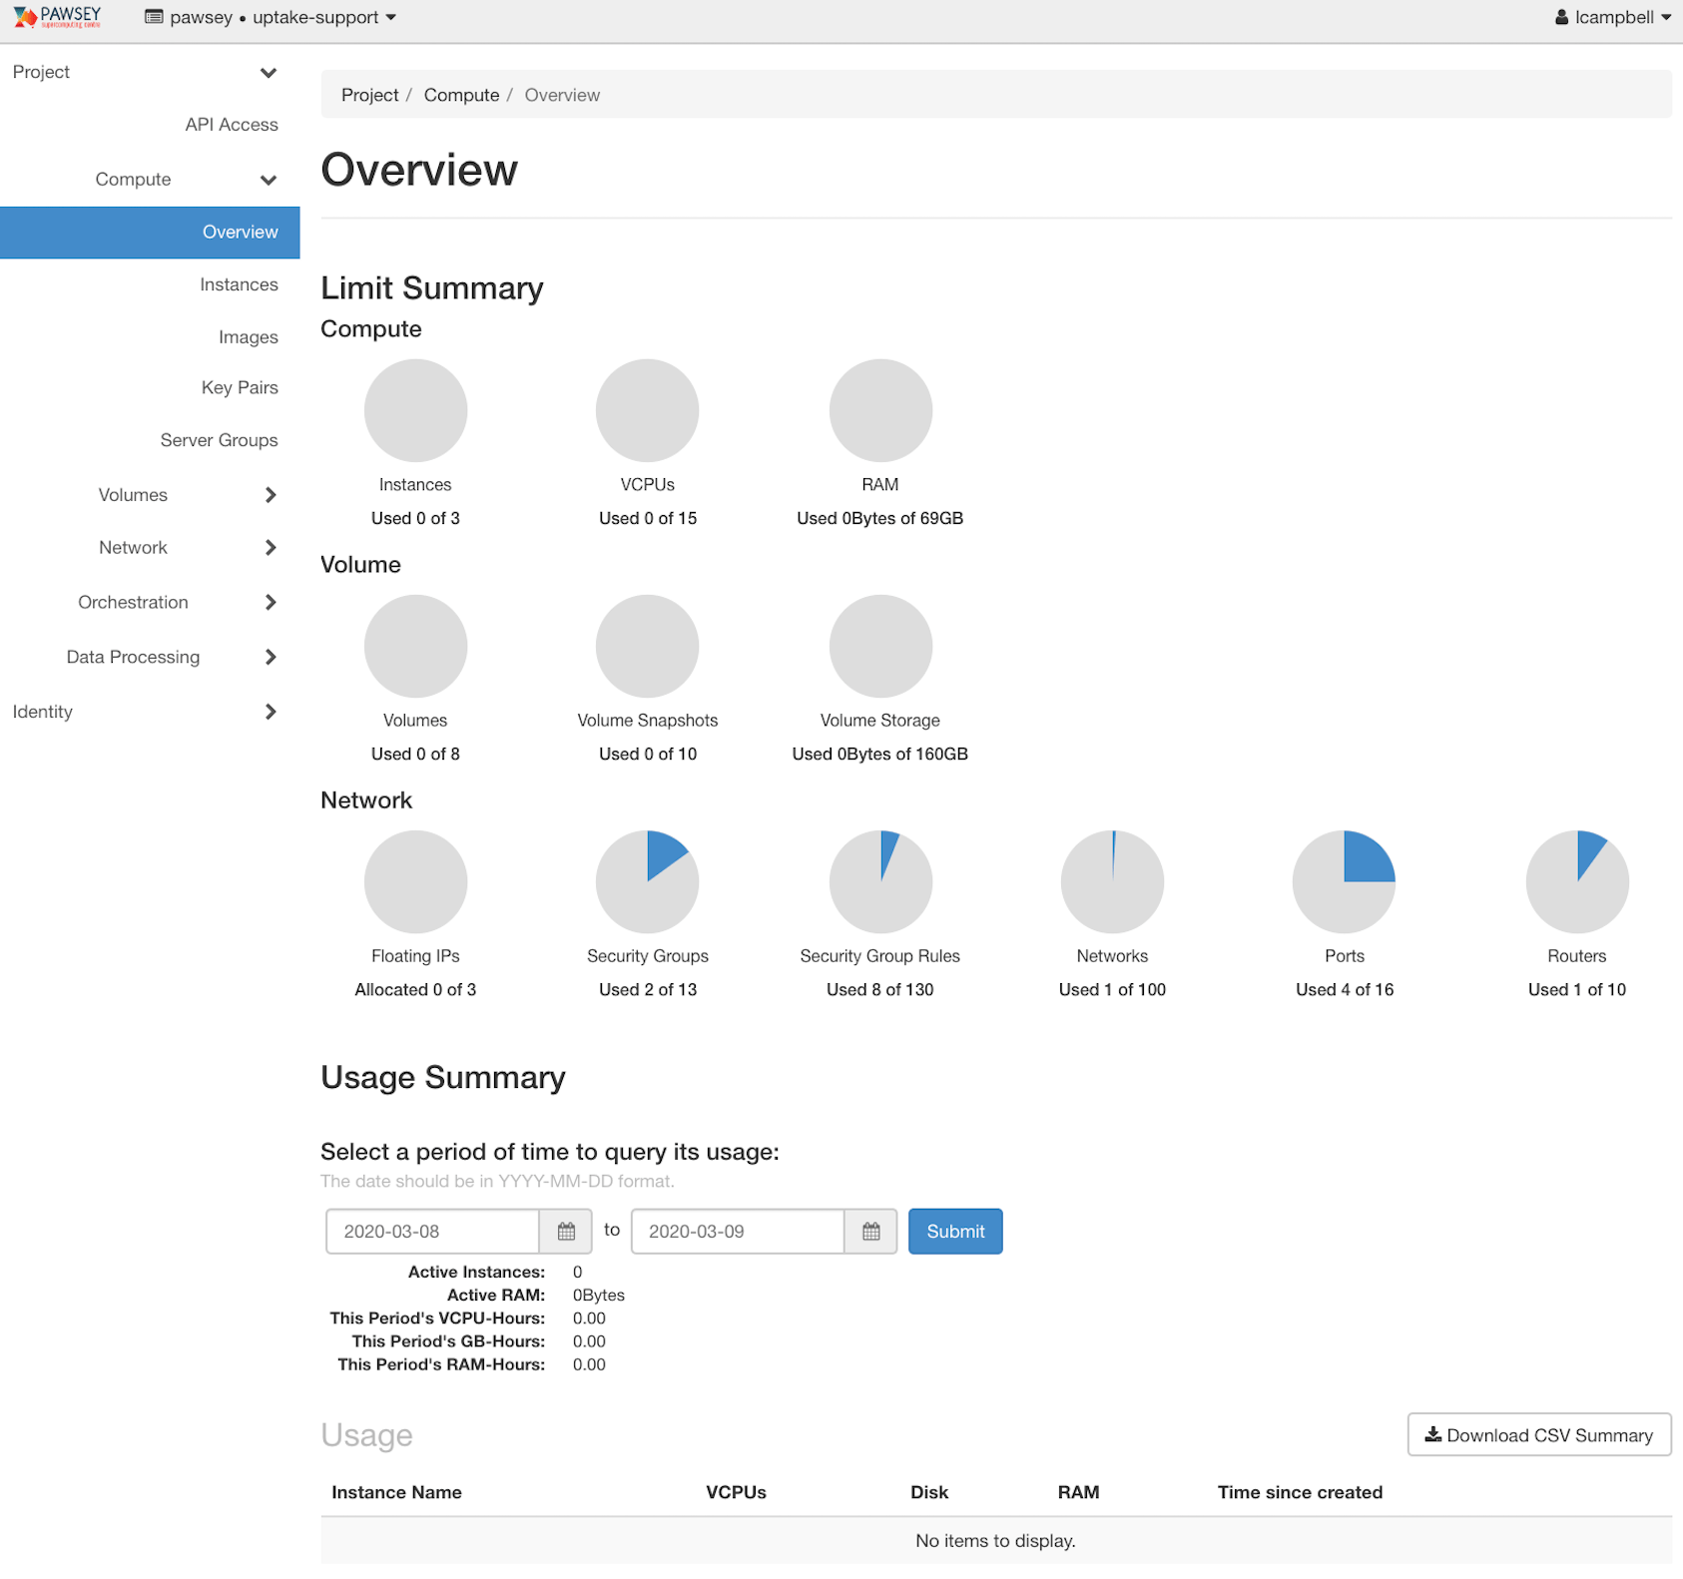Screen dimensions: 1683x1579
Task: Click the download icon on CSV Summary button
Action: click(1433, 1434)
